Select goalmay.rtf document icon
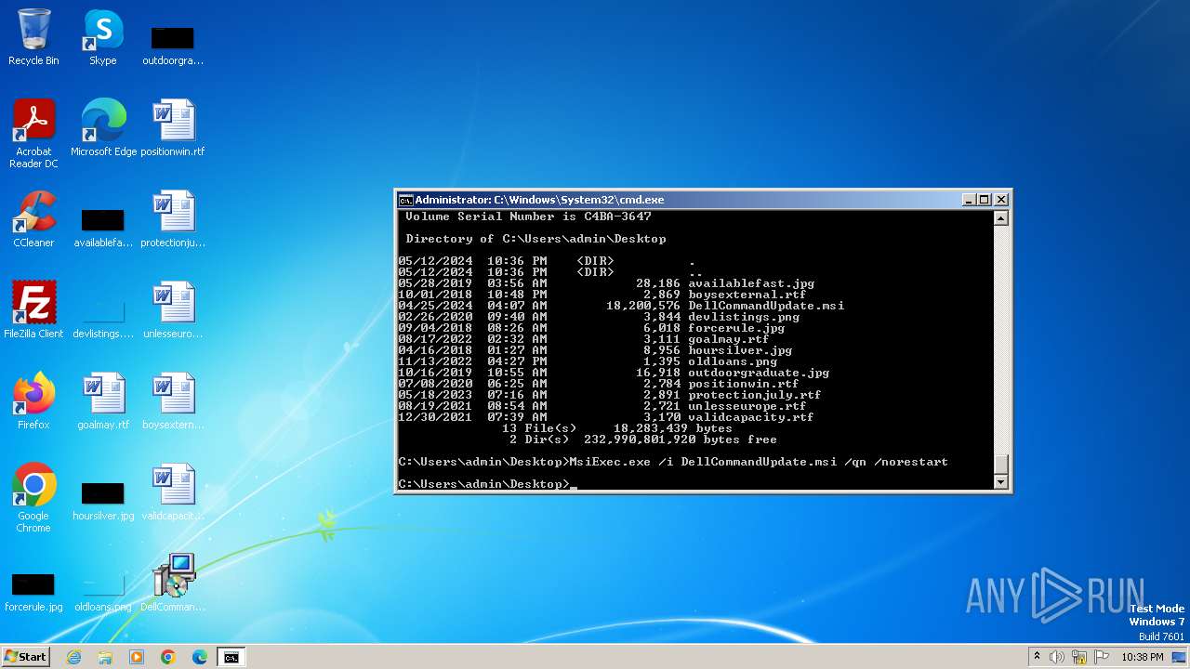The width and height of the screenshot is (1190, 669). pyautogui.click(x=103, y=401)
